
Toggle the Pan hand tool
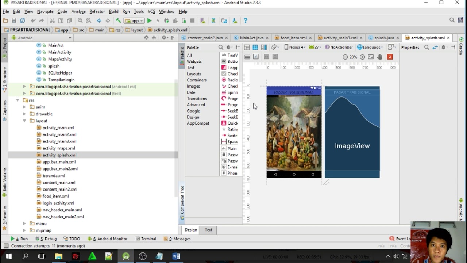pyautogui.click(x=379, y=57)
